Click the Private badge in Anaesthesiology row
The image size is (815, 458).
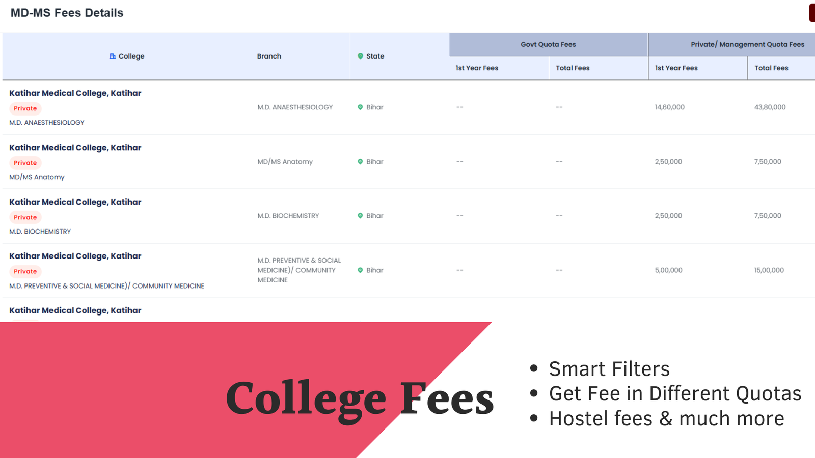click(x=25, y=108)
